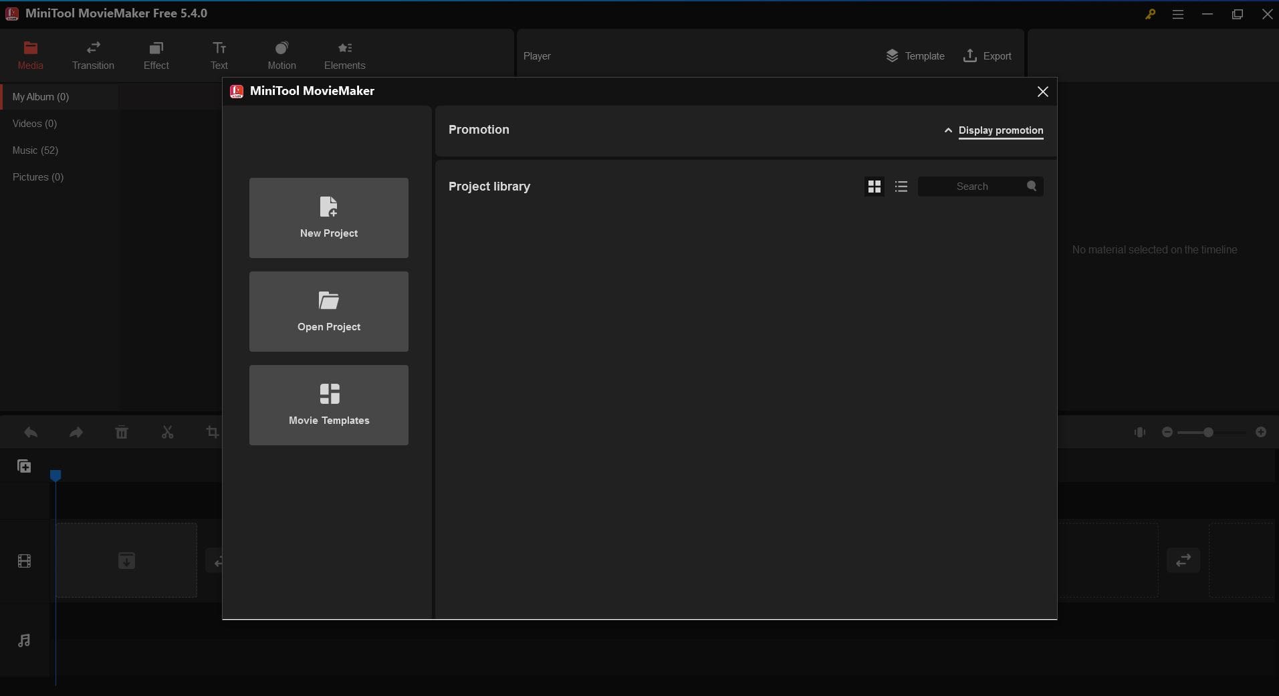
Task: Select My Album (0) in sidebar
Action: (60, 97)
